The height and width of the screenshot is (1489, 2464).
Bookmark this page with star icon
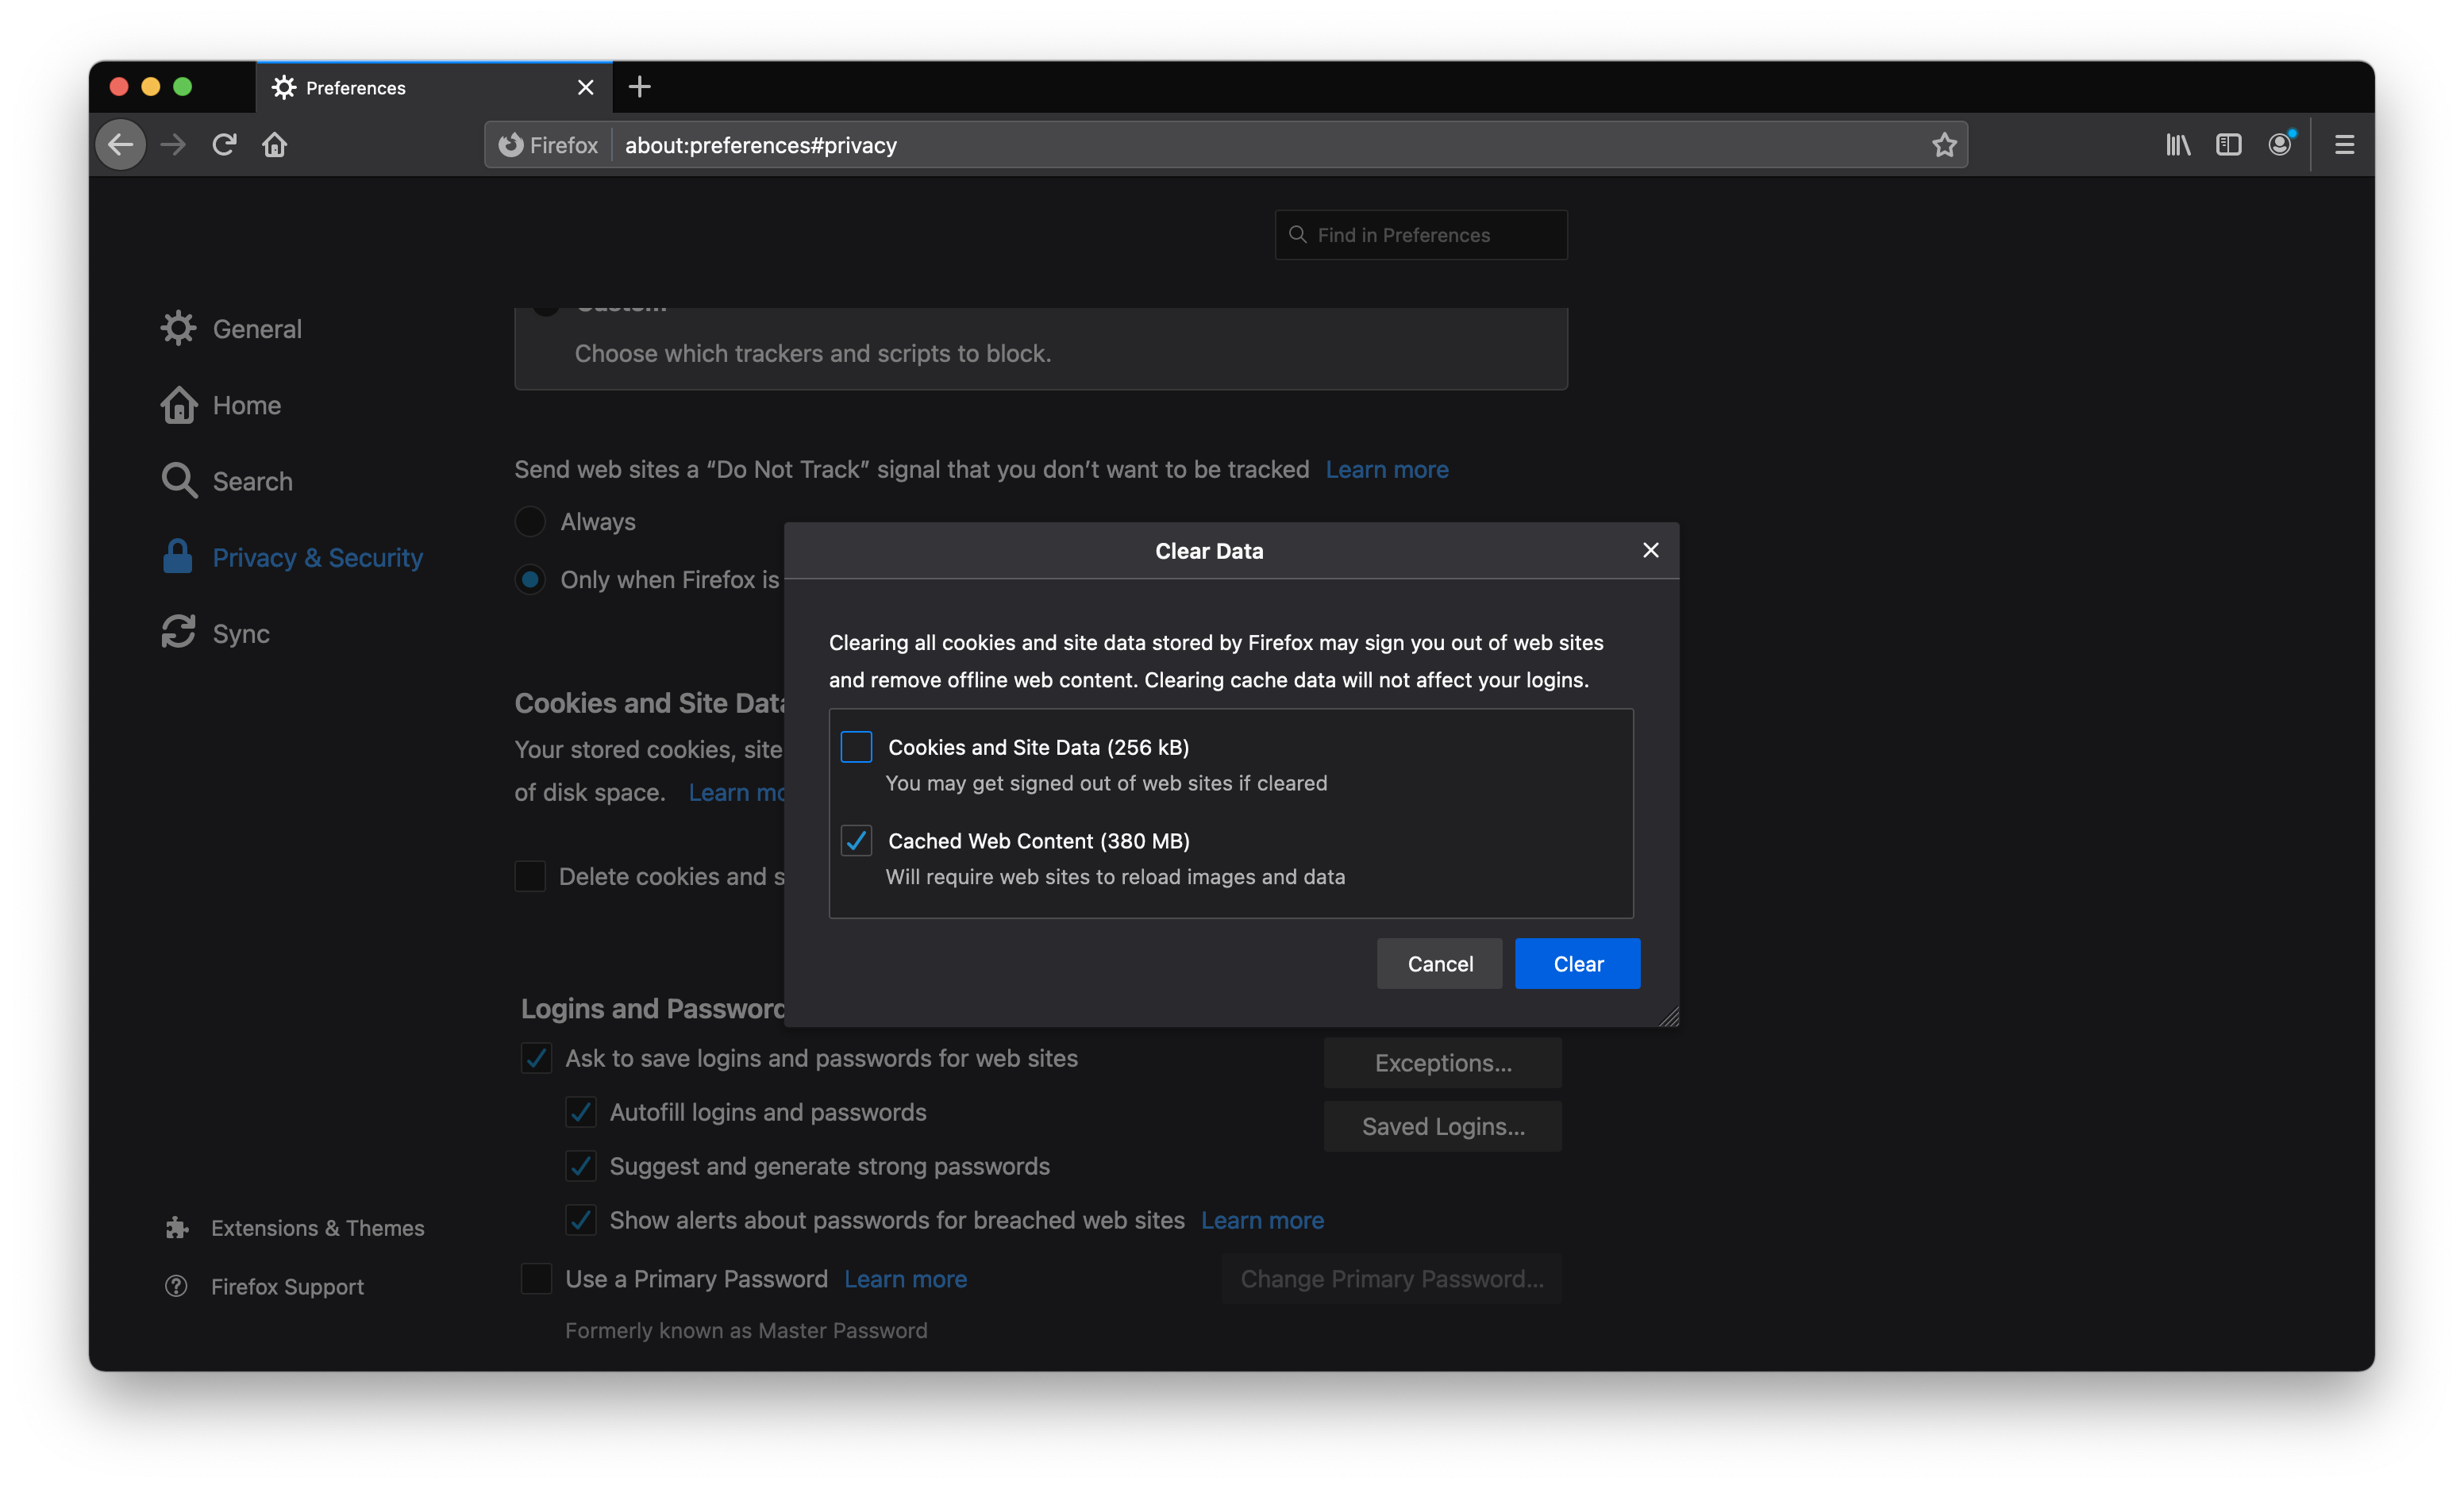coord(1943,145)
